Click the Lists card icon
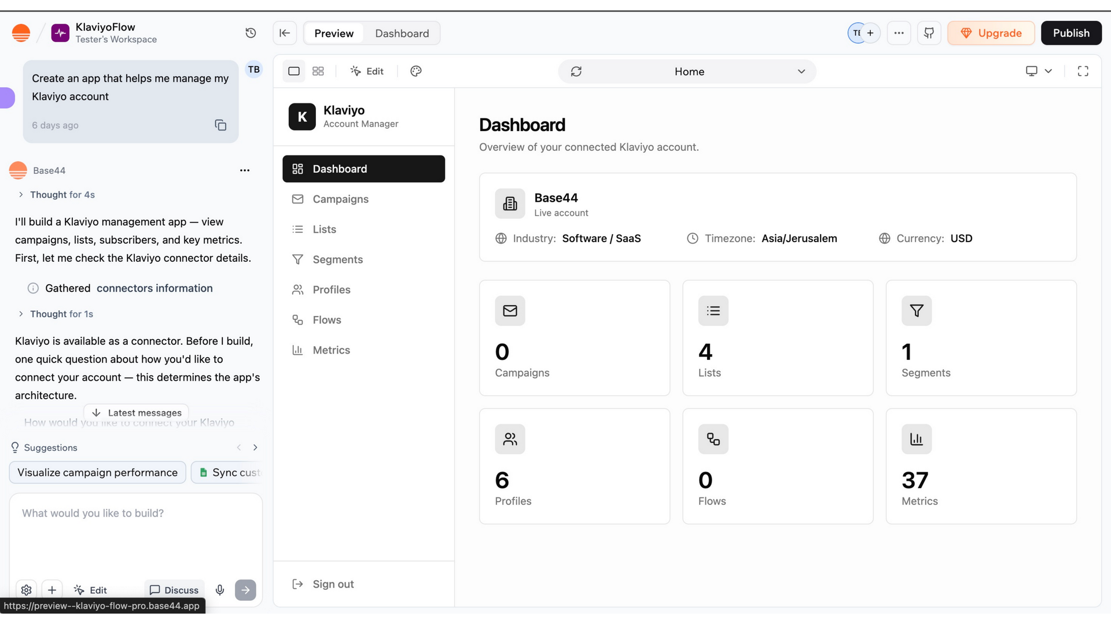The image size is (1111, 624). click(x=713, y=311)
